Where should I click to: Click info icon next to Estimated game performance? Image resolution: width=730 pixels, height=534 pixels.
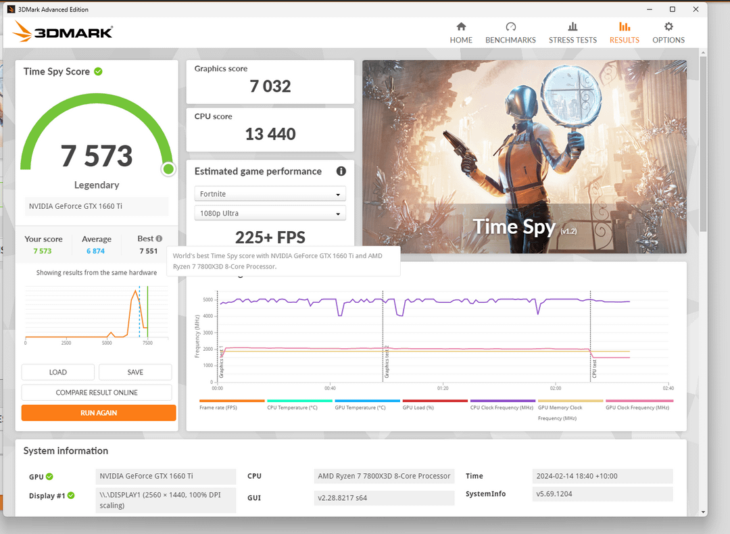(341, 171)
